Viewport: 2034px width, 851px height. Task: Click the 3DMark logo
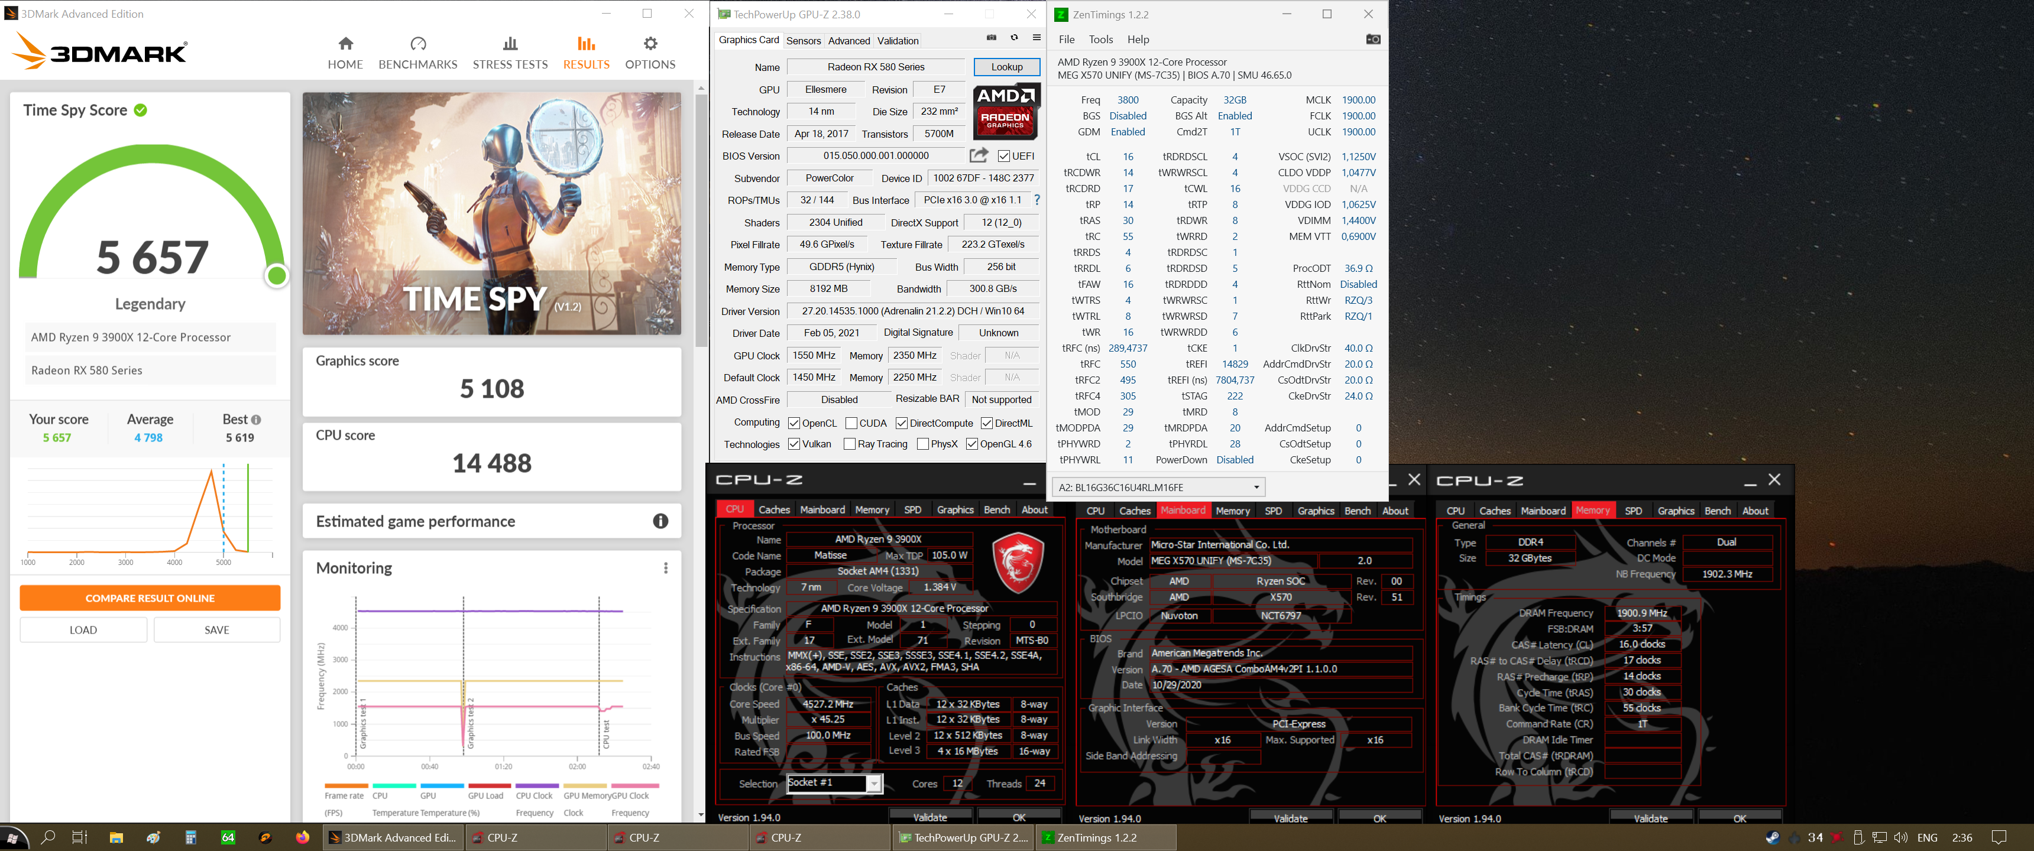[x=101, y=51]
